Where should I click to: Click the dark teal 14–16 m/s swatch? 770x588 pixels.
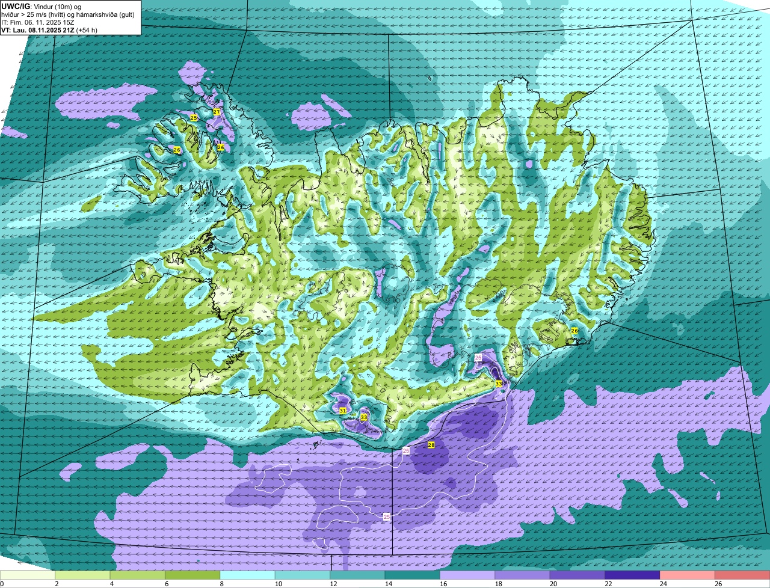tap(412, 575)
